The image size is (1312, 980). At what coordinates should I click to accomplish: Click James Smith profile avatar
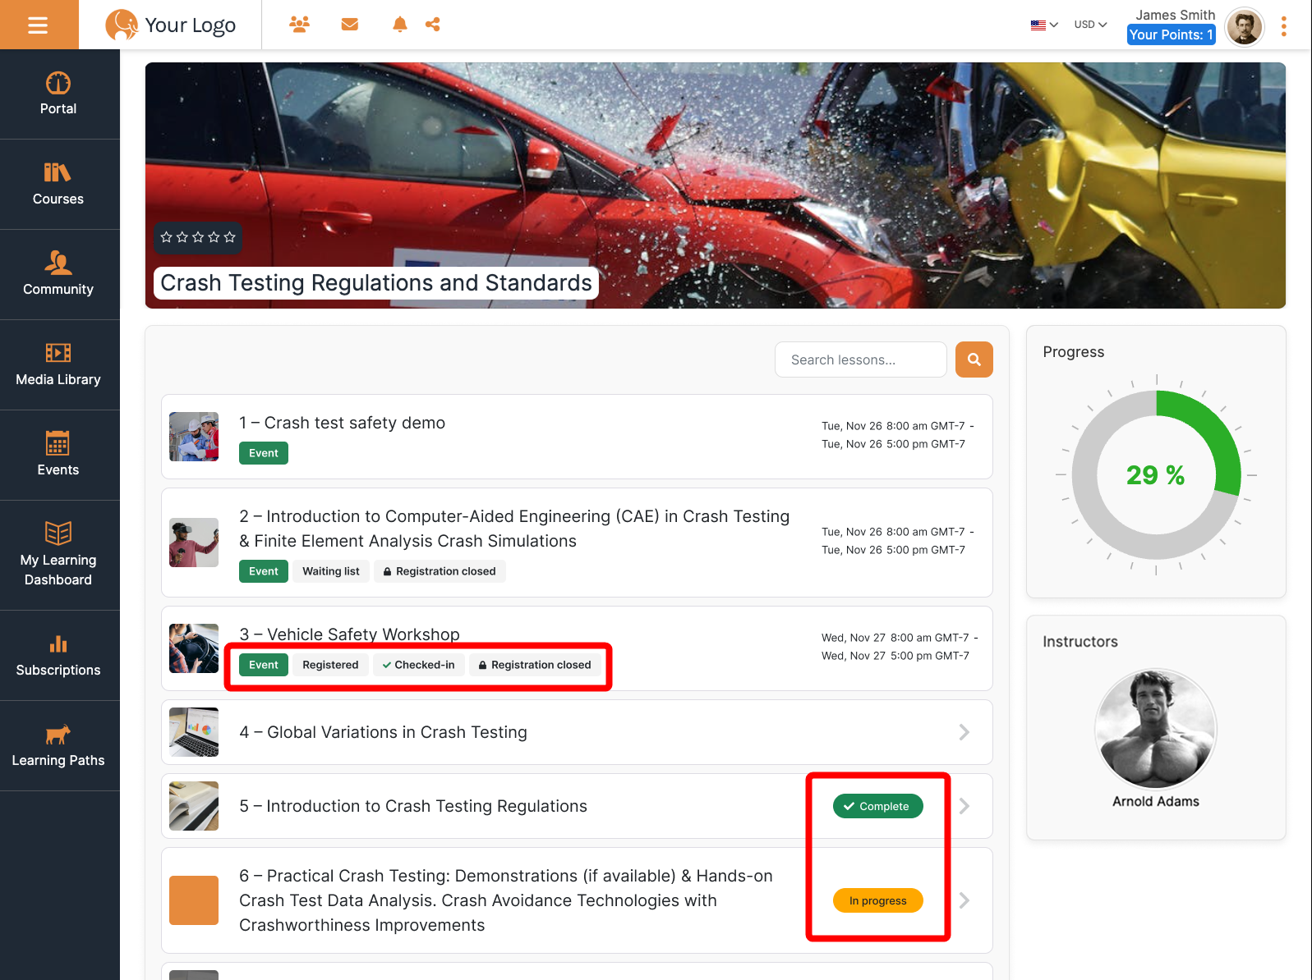pyautogui.click(x=1244, y=27)
